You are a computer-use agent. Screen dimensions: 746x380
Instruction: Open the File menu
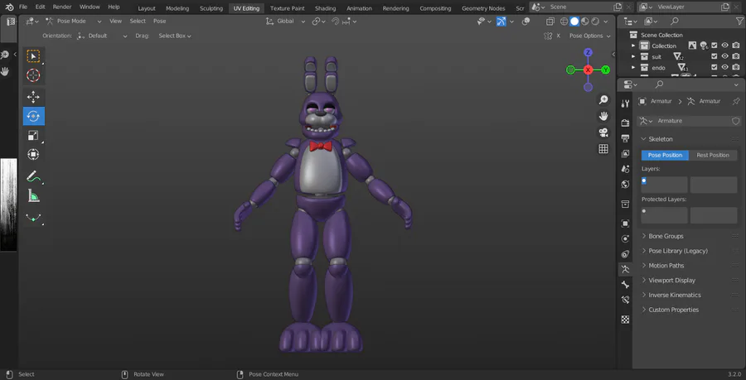tap(23, 7)
